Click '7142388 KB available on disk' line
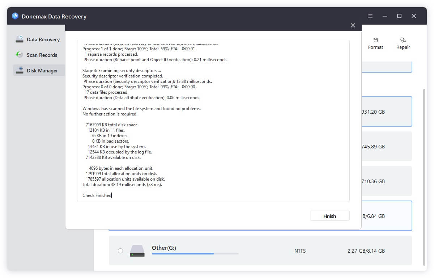 (x=113, y=157)
